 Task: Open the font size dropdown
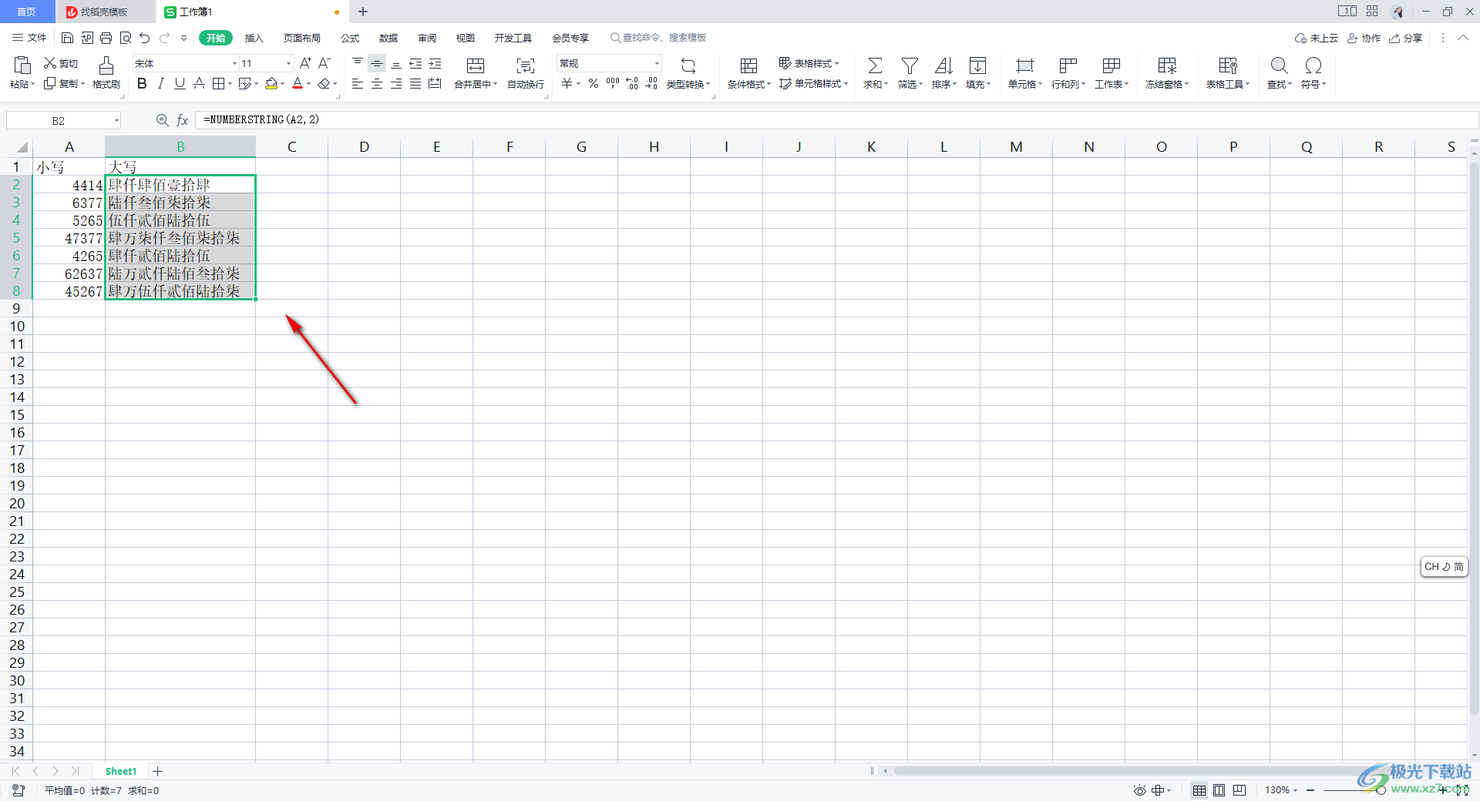(x=288, y=63)
